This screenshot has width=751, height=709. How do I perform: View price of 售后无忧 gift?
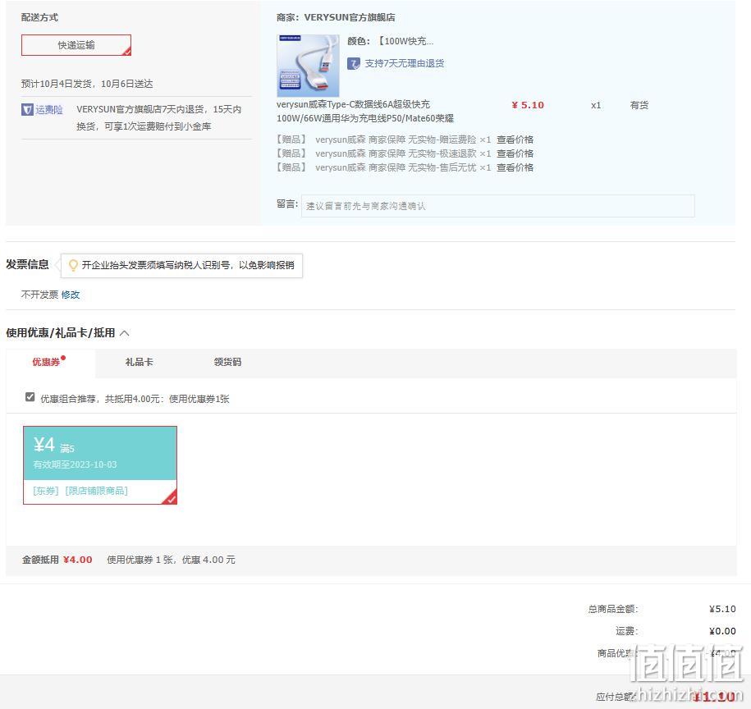(x=515, y=167)
